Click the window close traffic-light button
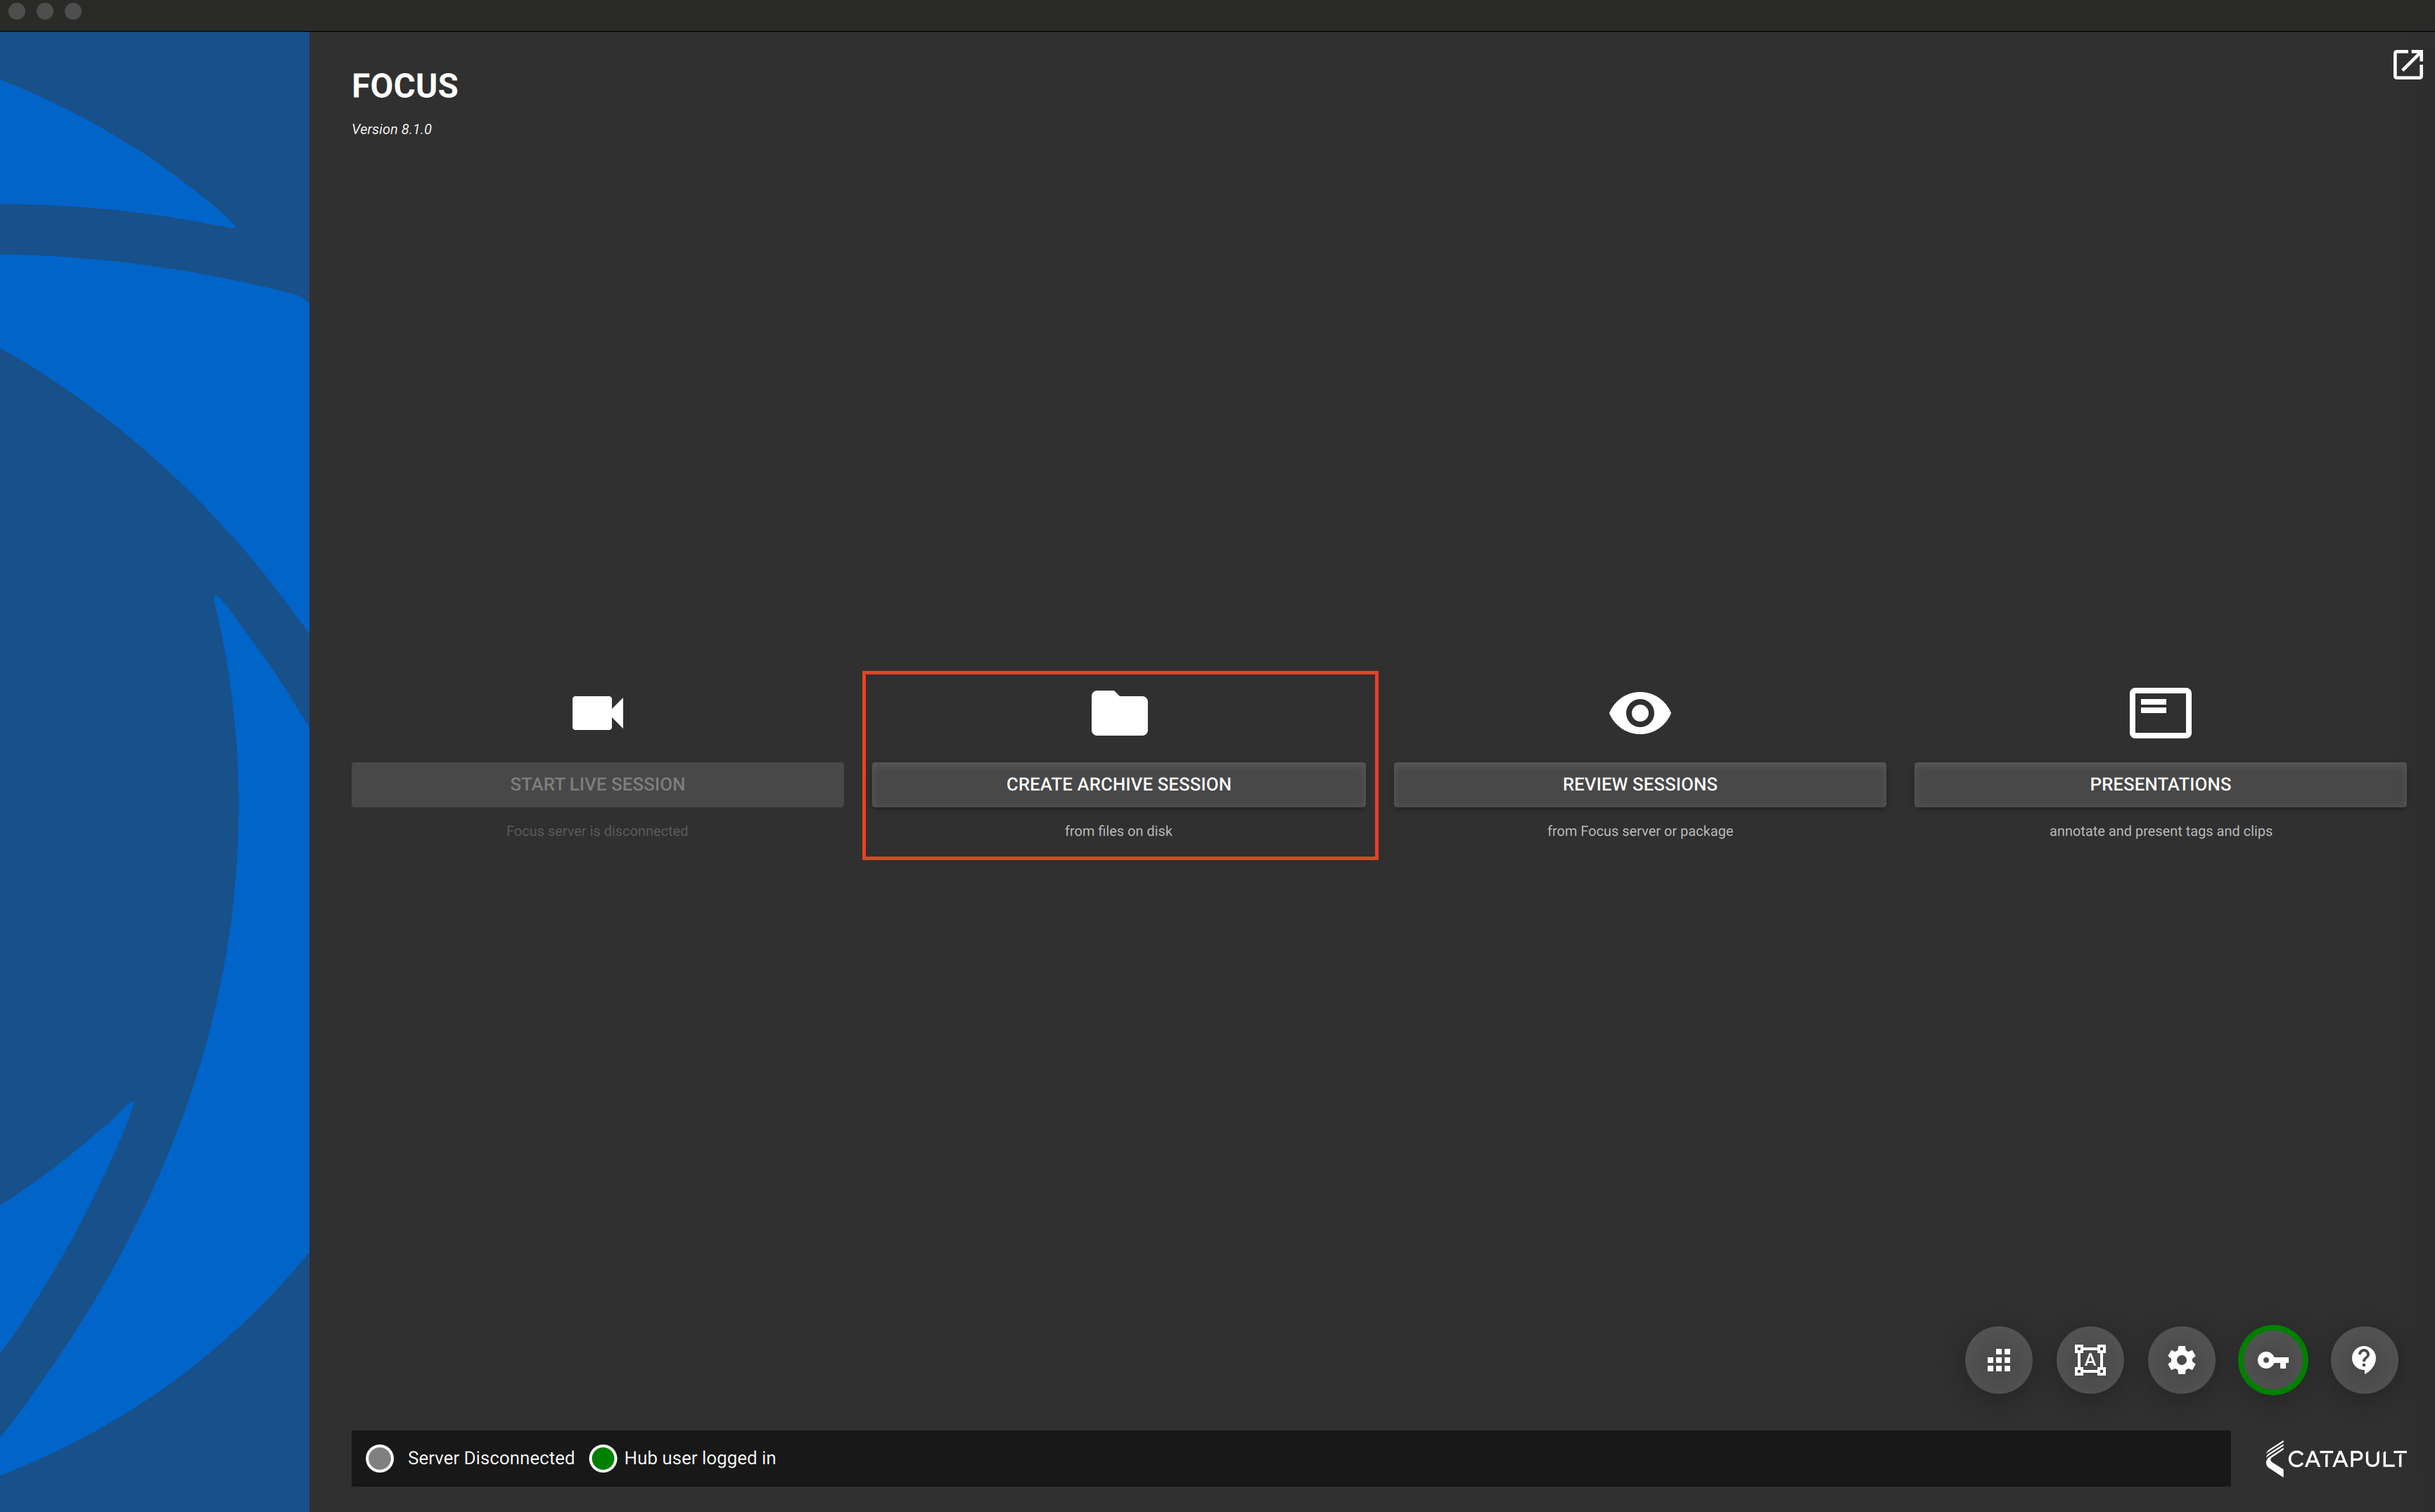Image resolution: width=2435 pixels, height=1512 pixels. click(17, 11)
